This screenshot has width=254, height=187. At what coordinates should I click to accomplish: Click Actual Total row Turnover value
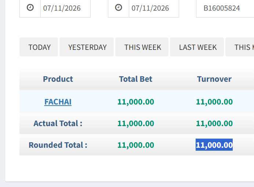(214, 124)
